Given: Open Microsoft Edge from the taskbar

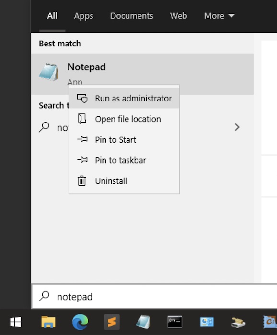Looking at the screenshot, I should pyautogui.click(x=80, y=322).
